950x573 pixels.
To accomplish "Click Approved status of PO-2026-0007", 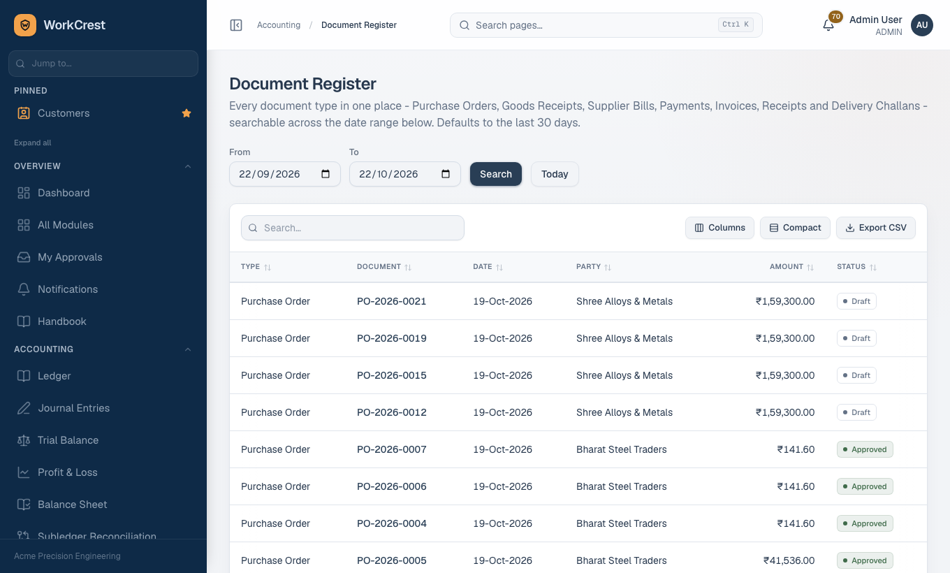I will (x=865, y=449).
